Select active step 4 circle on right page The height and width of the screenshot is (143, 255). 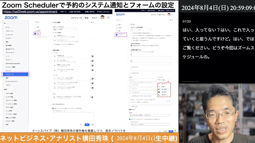117,35
